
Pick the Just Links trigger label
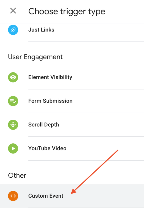click(x=41, y=30)
